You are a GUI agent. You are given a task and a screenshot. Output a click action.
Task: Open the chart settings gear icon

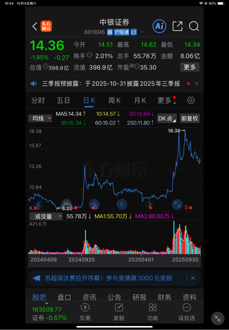191,100
